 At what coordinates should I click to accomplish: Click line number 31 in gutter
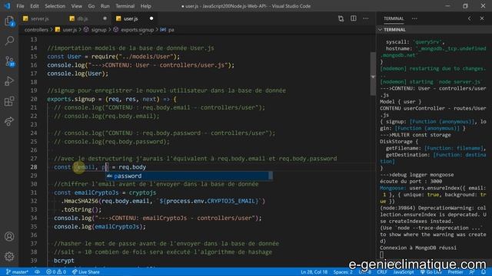click(x=34, y=192)
